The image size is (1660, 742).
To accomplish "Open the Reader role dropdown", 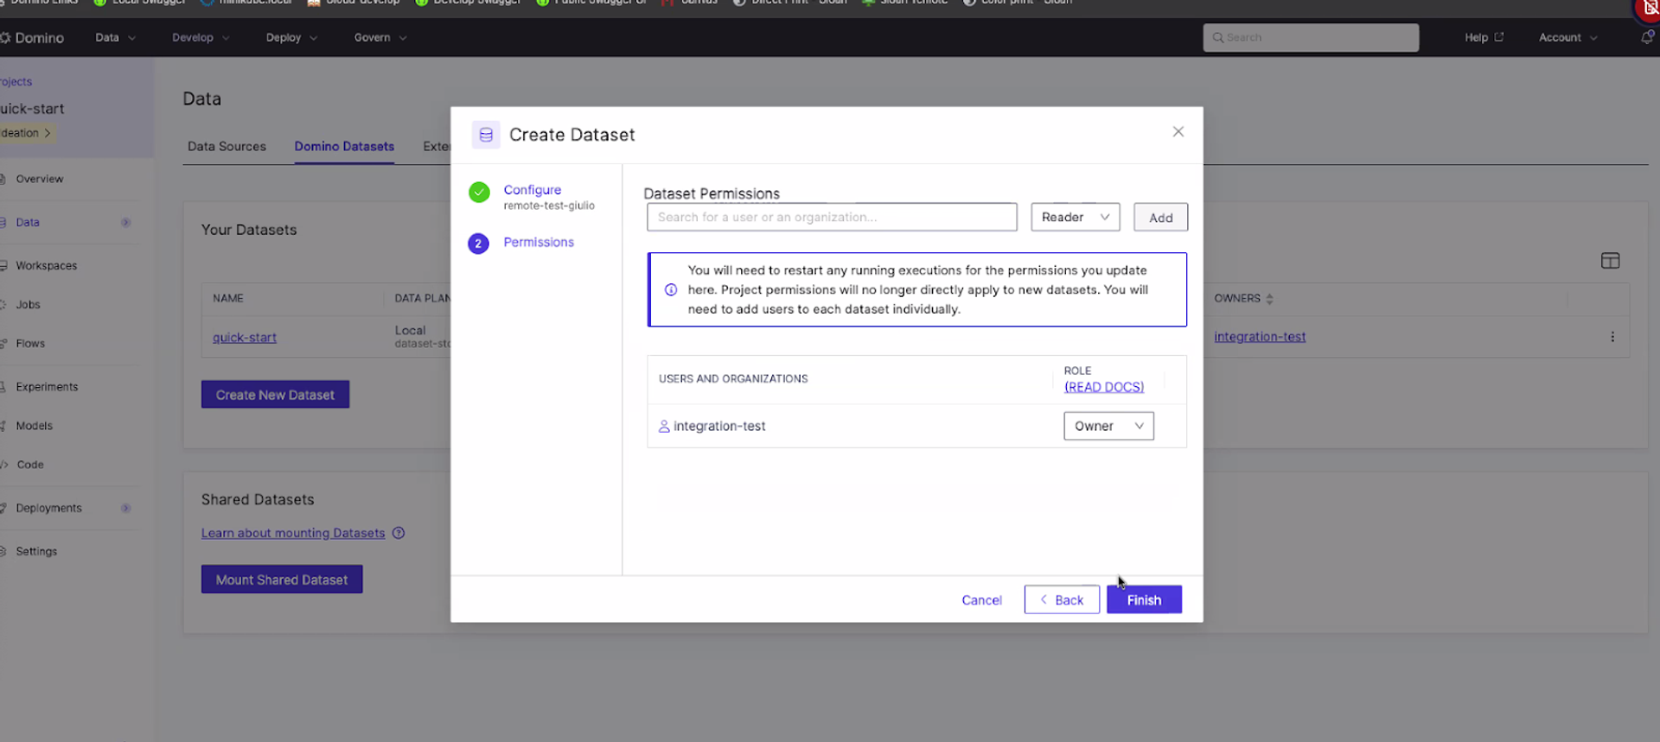I will 1075,218.
